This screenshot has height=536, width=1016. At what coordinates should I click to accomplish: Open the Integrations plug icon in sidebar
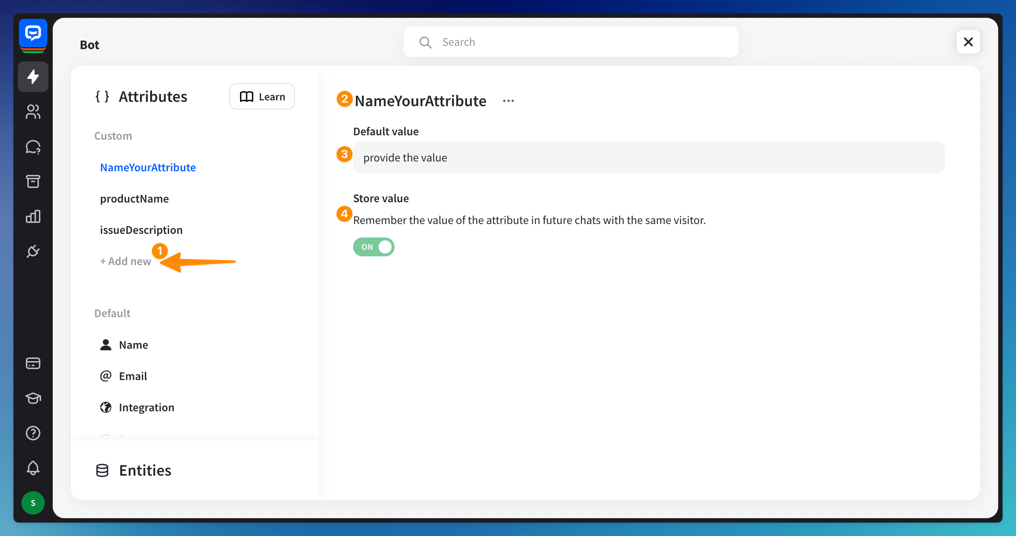pos(33,251)
